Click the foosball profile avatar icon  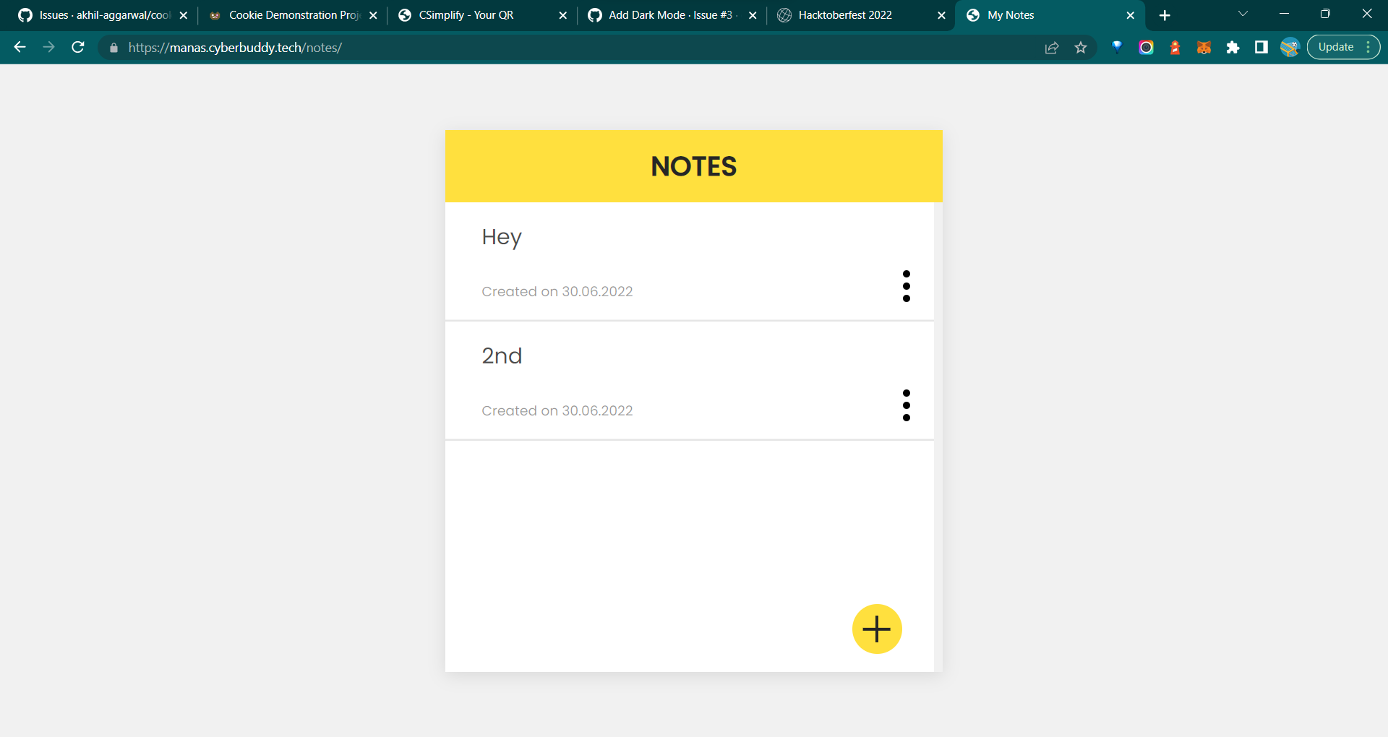pyautogui.click(x=1290, y=47)
